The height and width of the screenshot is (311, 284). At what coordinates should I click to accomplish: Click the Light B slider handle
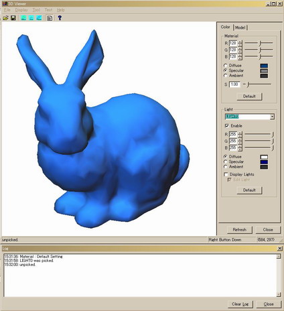[x=273, y=147]
